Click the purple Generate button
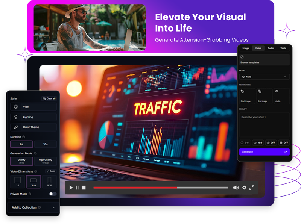301x224 pixels. tap(264, 152)
